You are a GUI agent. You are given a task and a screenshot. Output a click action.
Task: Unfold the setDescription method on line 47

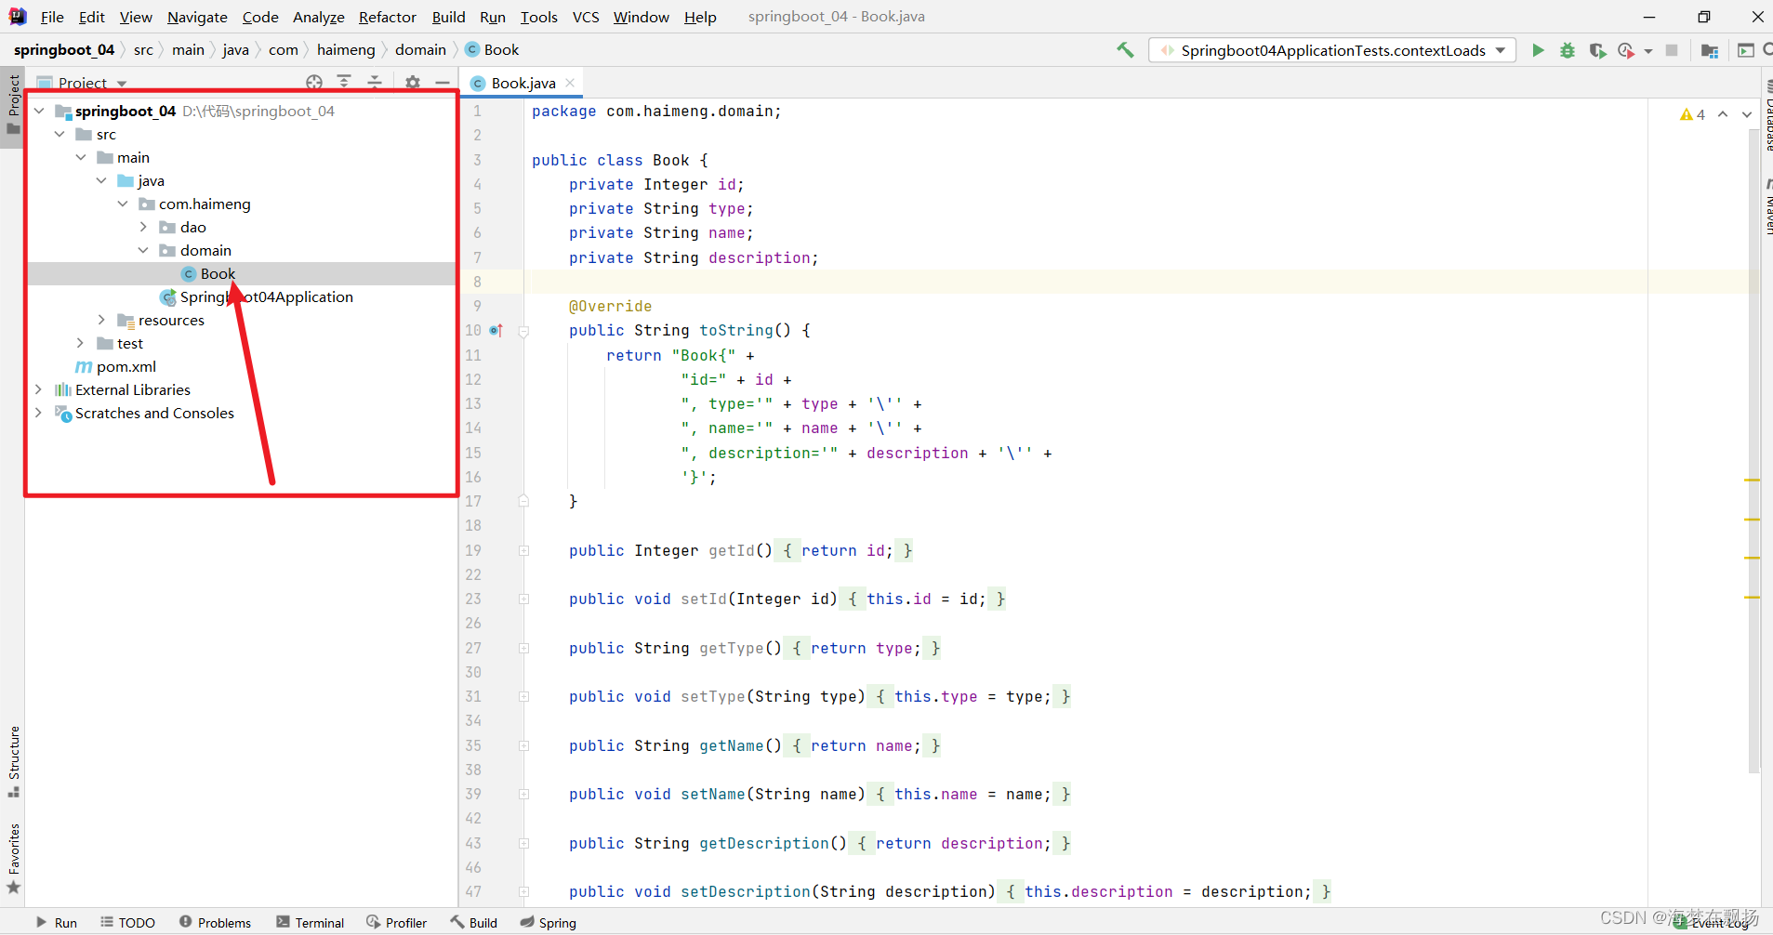(523, 891)
